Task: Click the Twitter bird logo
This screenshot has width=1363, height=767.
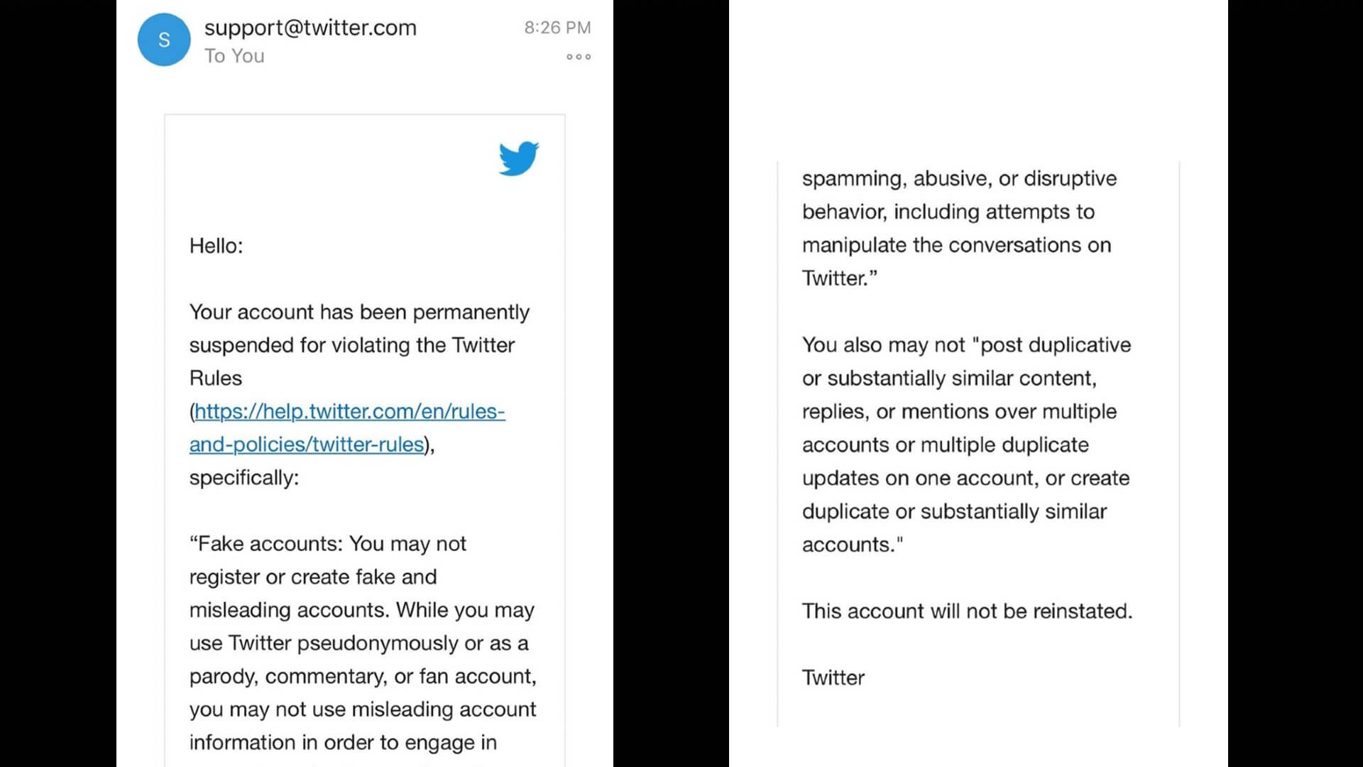Action: pos(519,158)
